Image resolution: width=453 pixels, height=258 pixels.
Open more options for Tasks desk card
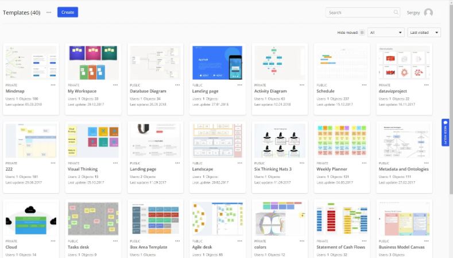[x=115, y=241]
